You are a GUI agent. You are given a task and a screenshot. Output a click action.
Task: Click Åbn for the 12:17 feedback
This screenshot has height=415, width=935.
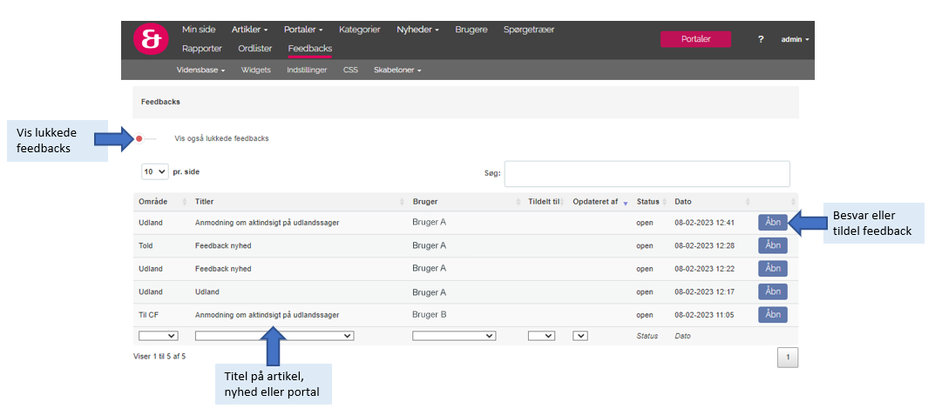[x=773, y=291]
